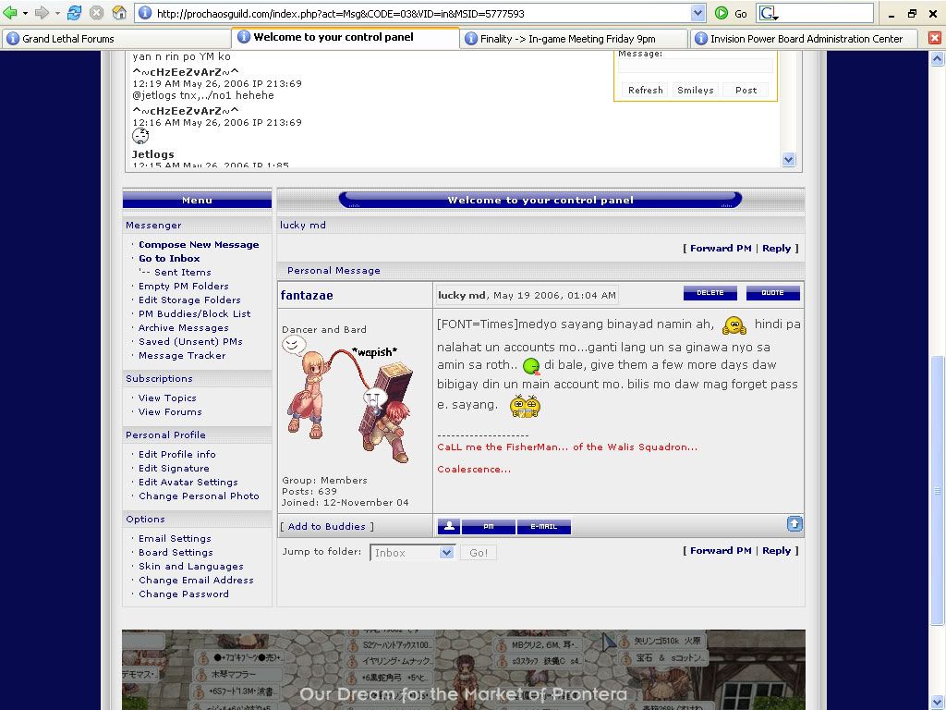Switch to Invision Power Board Administration tab
The image size is (946, 710).
(x=804, y=39)
